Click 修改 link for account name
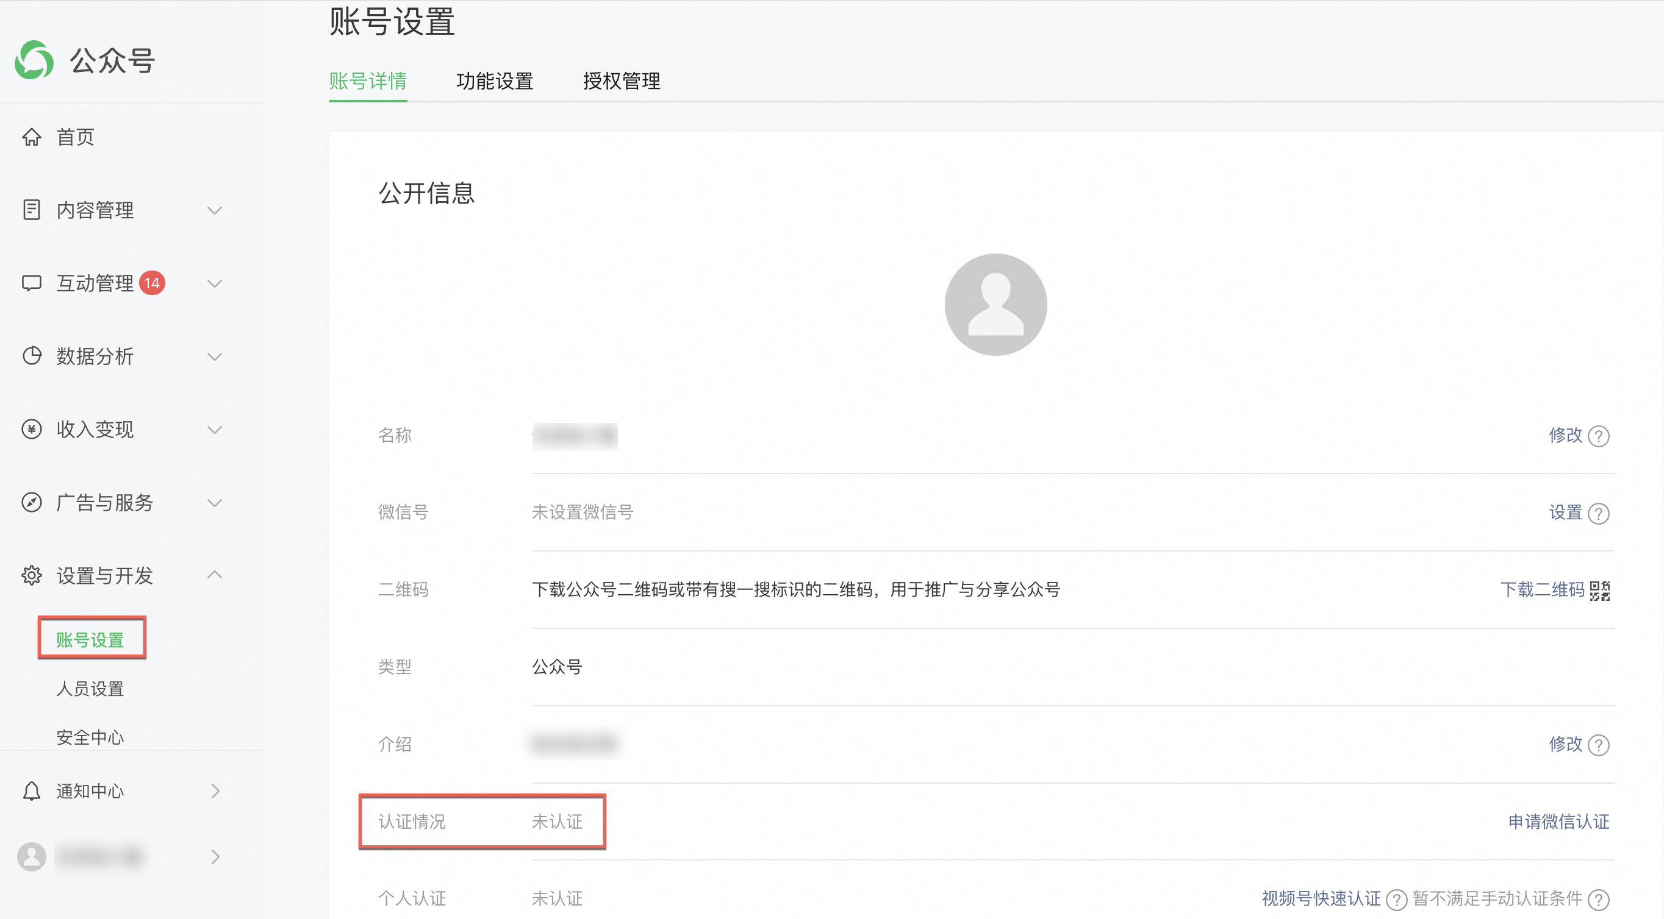Viewport: 1664px width, 919px height. point(1565,436)
